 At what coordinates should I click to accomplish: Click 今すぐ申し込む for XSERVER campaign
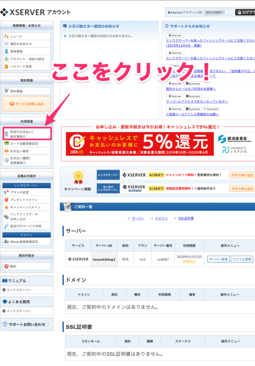click(x=242, y=175)
